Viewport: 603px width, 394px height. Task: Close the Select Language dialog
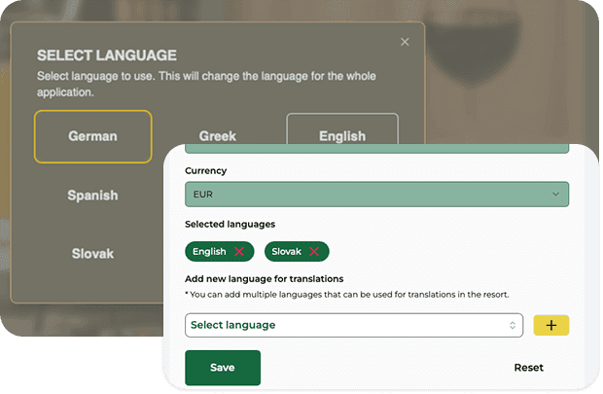pyautogui.click(x=405, y=42)
